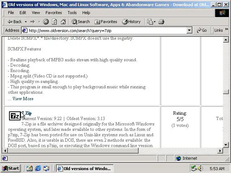Image resolution: width=231 pixels, height=173 pixels.
Task: Click the vertical scrollbar down arrow
Action: pyautogui.click(x=226, y=145)
